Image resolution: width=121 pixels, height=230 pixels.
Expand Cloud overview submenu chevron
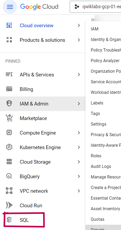[x=79, y=25]
